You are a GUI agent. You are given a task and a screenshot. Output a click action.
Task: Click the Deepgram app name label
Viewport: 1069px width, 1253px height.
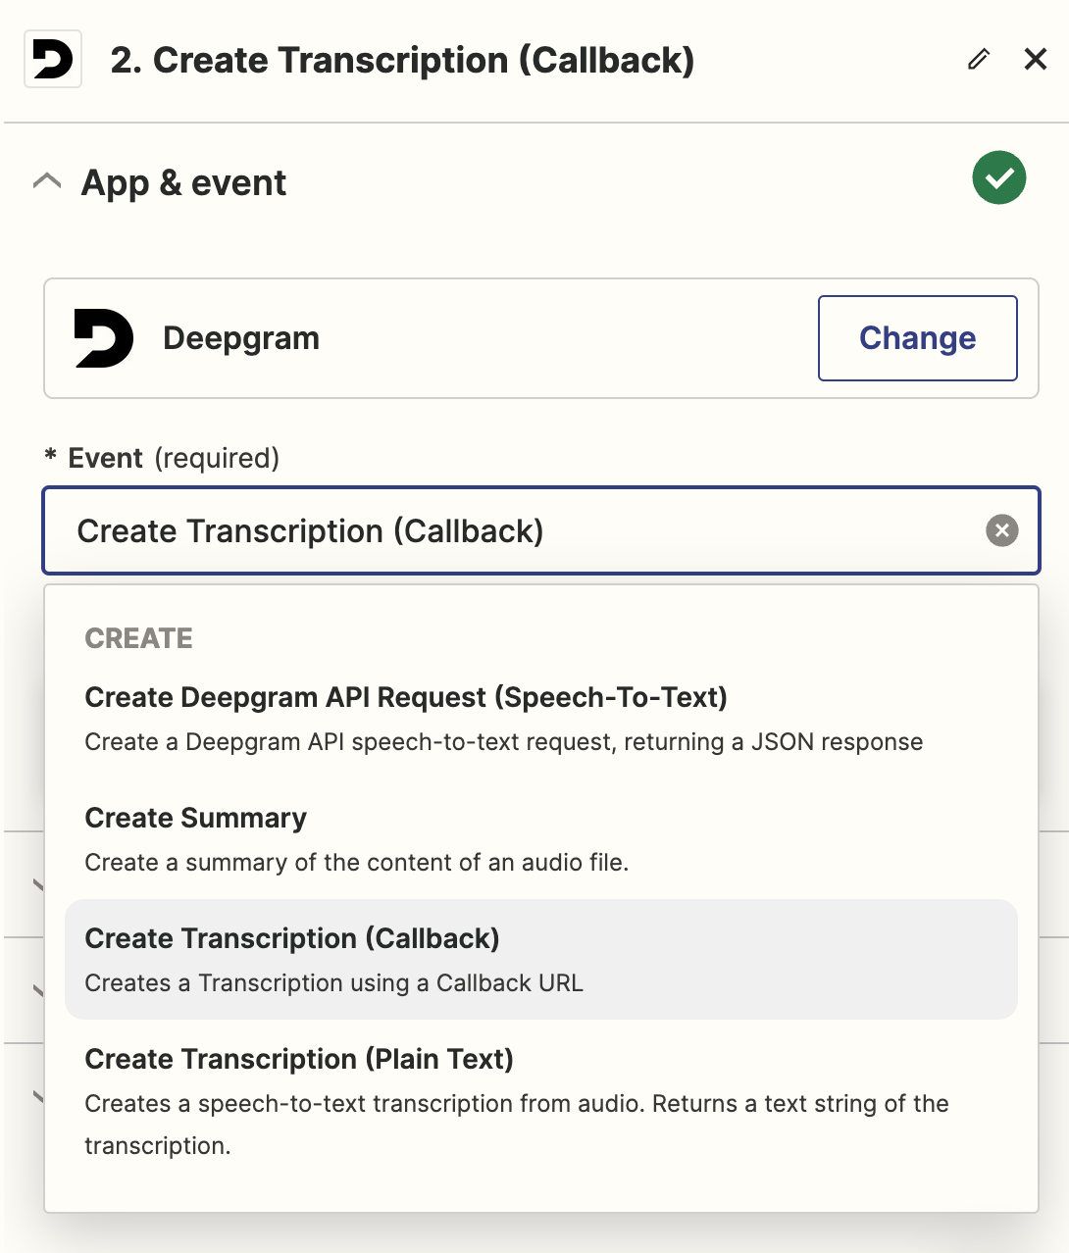tap(241, 338)
